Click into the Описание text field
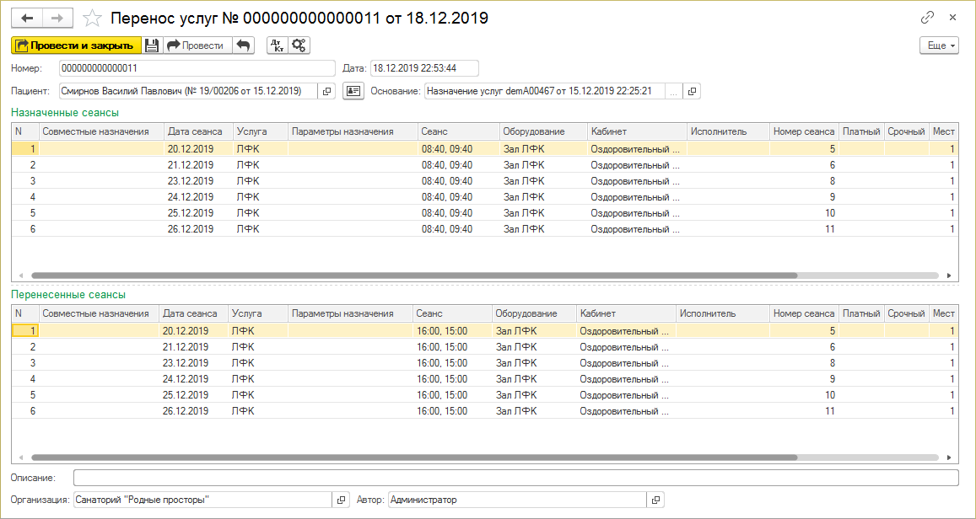Image resolution: width=976 pixels, height=519 pixels. click(516, 478)
